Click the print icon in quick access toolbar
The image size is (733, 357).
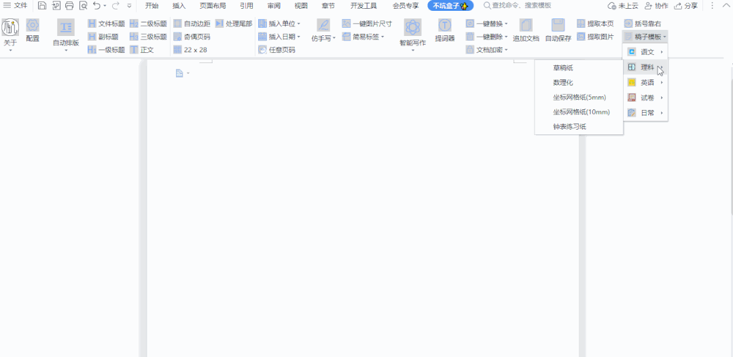(x=69, y=5)
